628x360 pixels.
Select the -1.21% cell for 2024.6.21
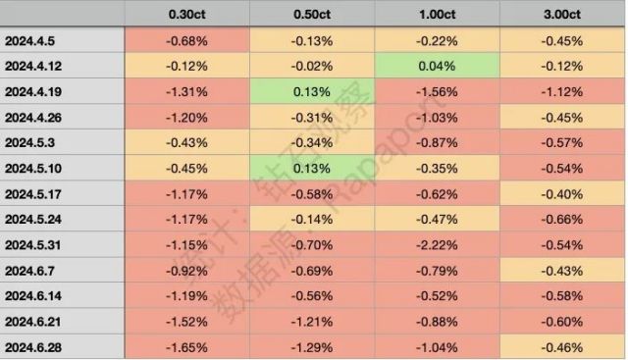312,321
